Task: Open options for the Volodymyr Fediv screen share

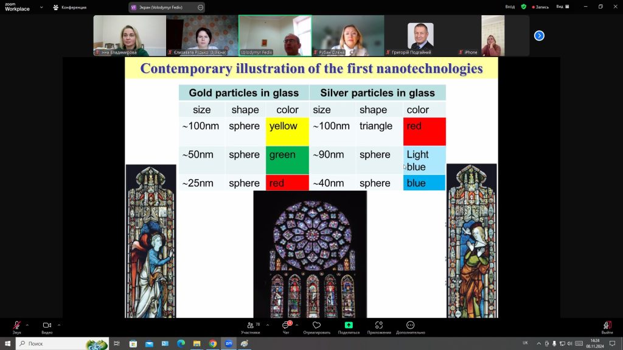Action: click(x=200, y=7)
